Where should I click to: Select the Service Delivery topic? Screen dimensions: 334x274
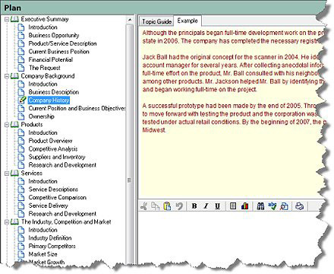(x=48, y=205)
